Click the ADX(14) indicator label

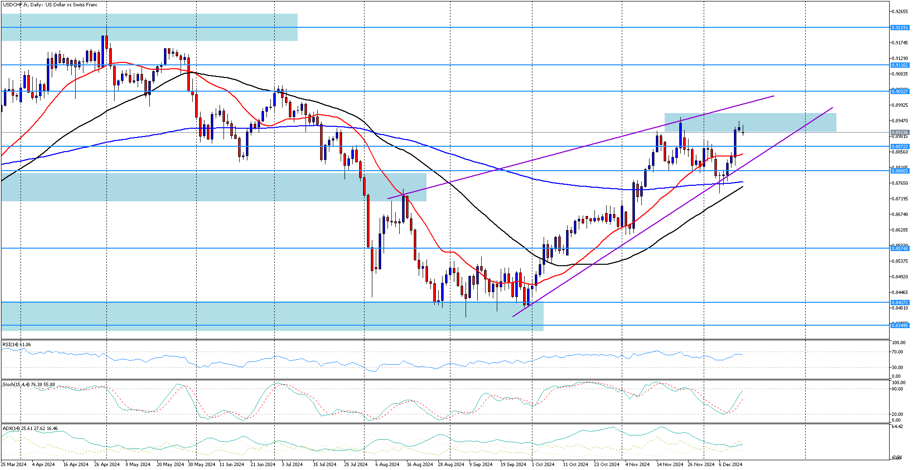pyautogui.click(x=30, y=429)
